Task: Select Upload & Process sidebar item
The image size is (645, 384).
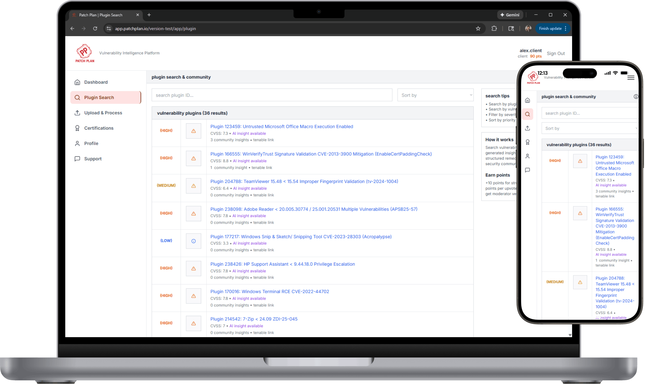Action: 103,113
